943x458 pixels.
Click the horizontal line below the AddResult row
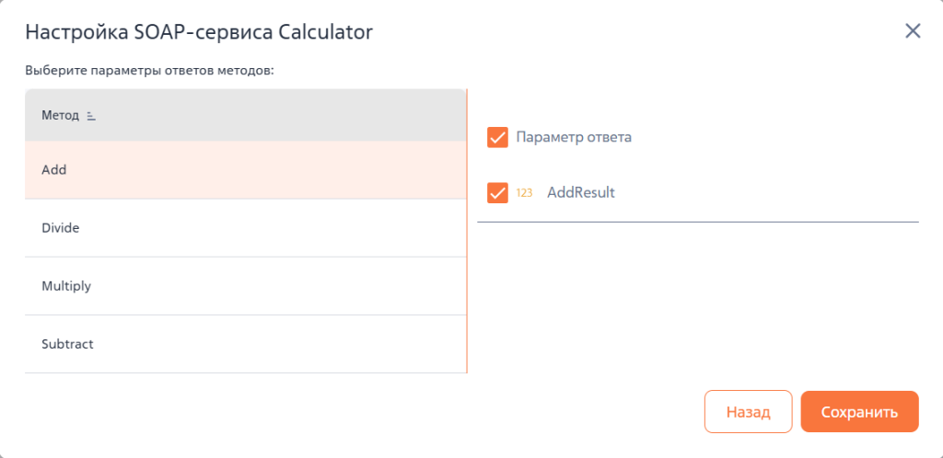pos(698,222)
